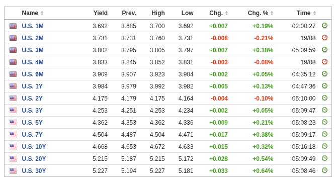The width and height of the screenshot is (336, 184).
Task: Click the green clock icon in U.S. 3Y row
Action: pos(324,110)
